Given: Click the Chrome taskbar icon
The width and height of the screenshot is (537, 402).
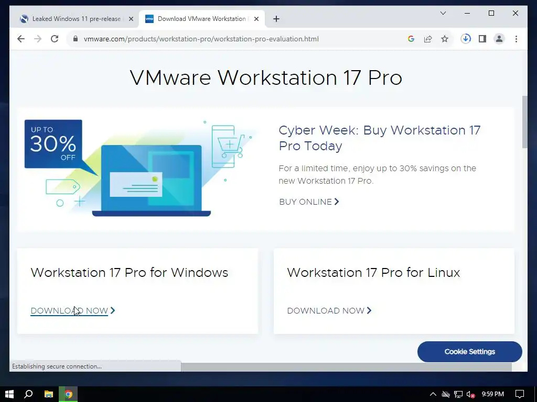Looking at the screenshot, I should coord(69,394).
